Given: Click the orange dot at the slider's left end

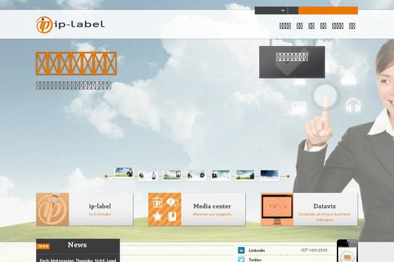Looking at the screenshot, I should click(106, 176).
